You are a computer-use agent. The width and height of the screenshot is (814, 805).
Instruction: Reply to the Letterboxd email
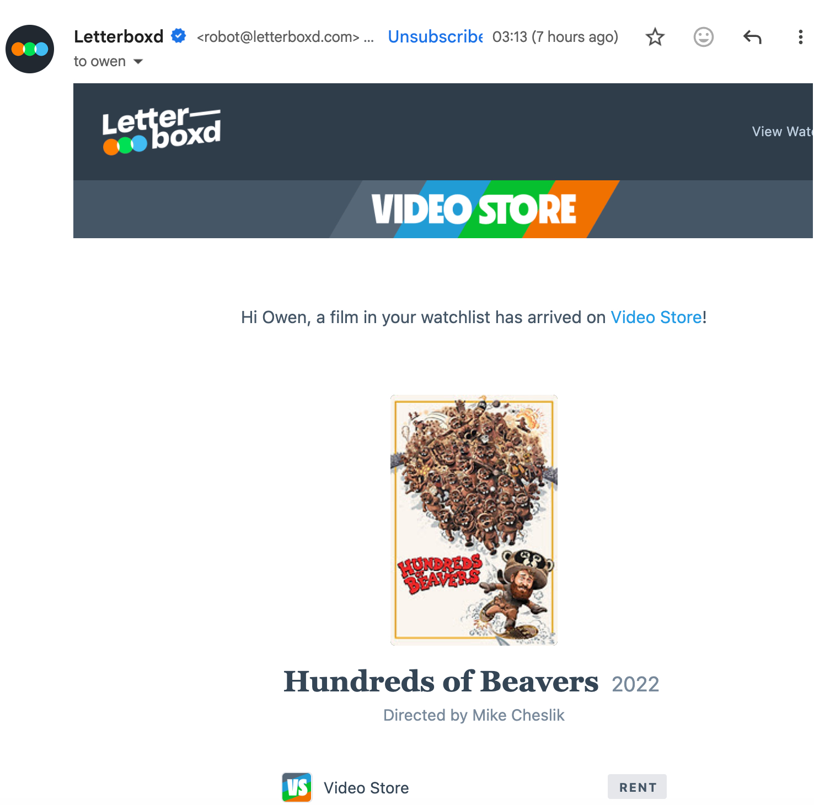(x=752, y=37)
